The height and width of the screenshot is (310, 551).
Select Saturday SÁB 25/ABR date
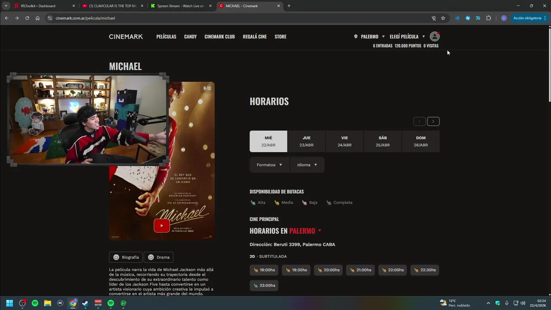pyautogui.click(x=383, y=141)
